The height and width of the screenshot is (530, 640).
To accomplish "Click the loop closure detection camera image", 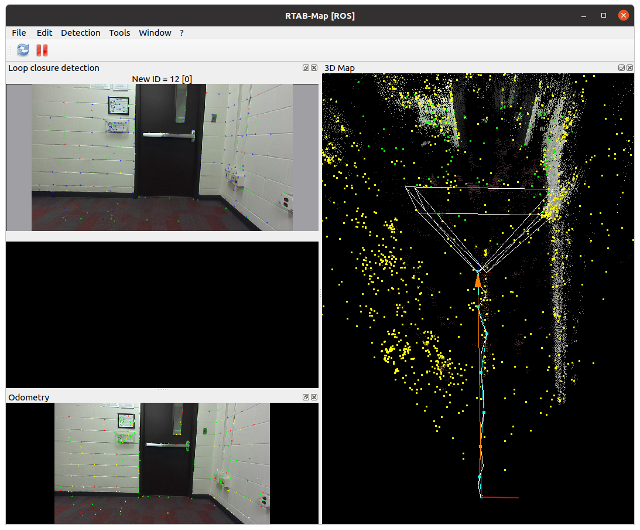I will point(162,157).
